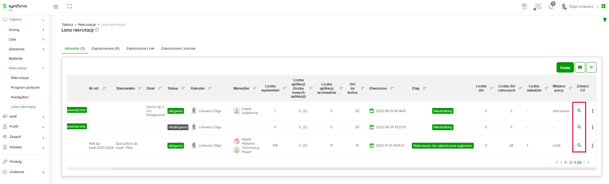609x184 pixels.
Task: Switch to Zakończone | rok tab
Action: point(140,49)
